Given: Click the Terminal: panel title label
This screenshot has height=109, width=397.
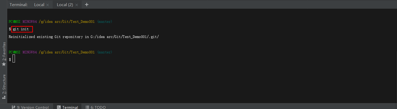Looking at the screenshot, I should 18,5.
